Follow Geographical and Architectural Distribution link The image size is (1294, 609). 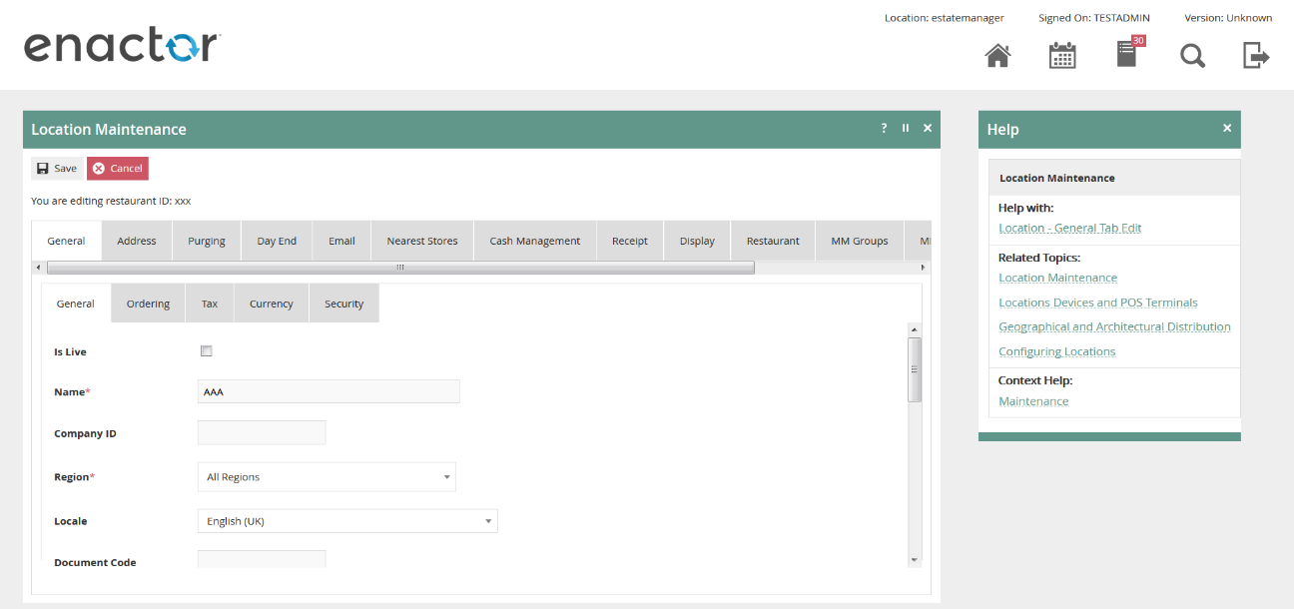1114,326
